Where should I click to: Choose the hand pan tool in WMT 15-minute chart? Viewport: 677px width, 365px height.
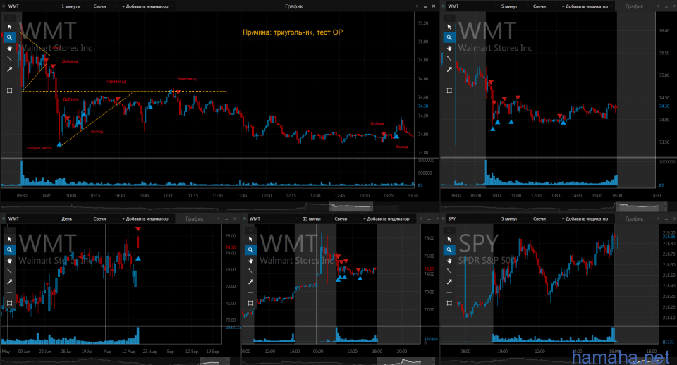click(250, 260)
